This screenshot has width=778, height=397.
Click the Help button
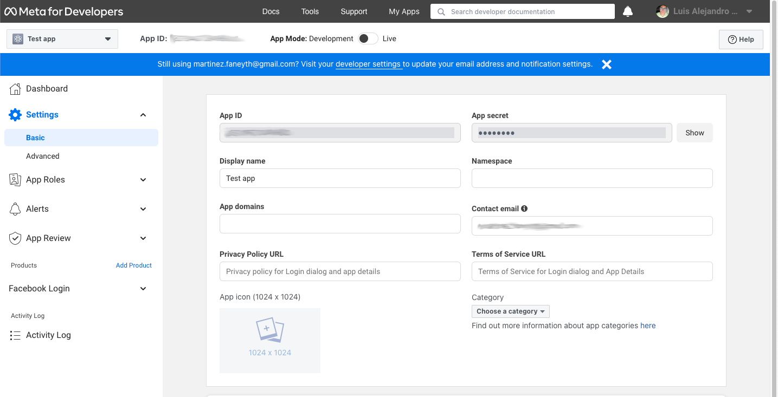pos(741,40)
